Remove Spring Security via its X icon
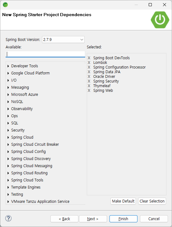Screen dimensions: 172x227 coord(89,81)
